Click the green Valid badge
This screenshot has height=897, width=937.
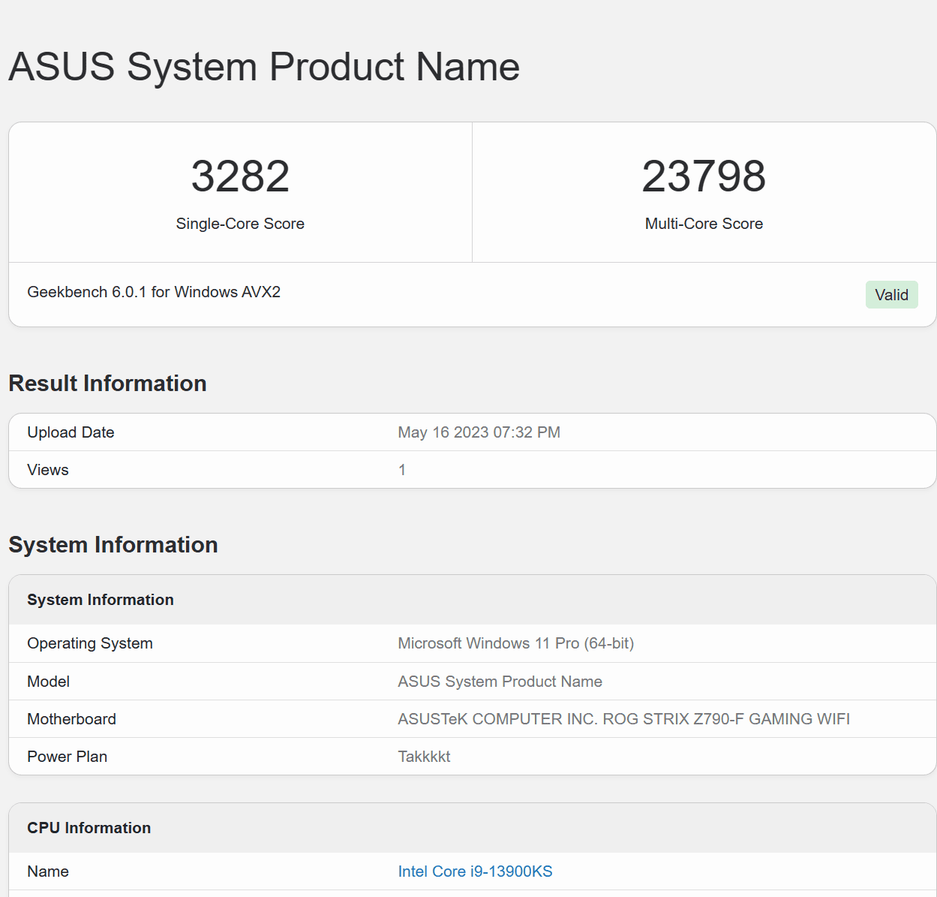tap(891, 295)
